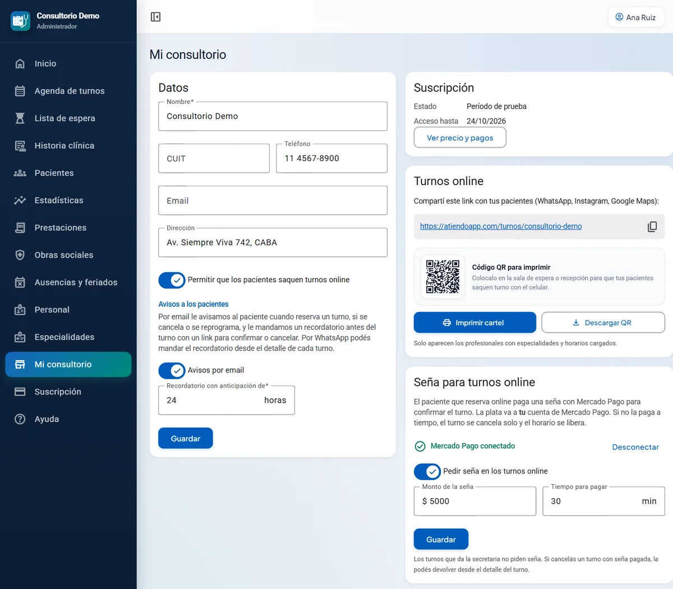The width and height of the screenshot is (673, 589).
Task: Click the Tiempo para pagar field
Action: (603, 501)
